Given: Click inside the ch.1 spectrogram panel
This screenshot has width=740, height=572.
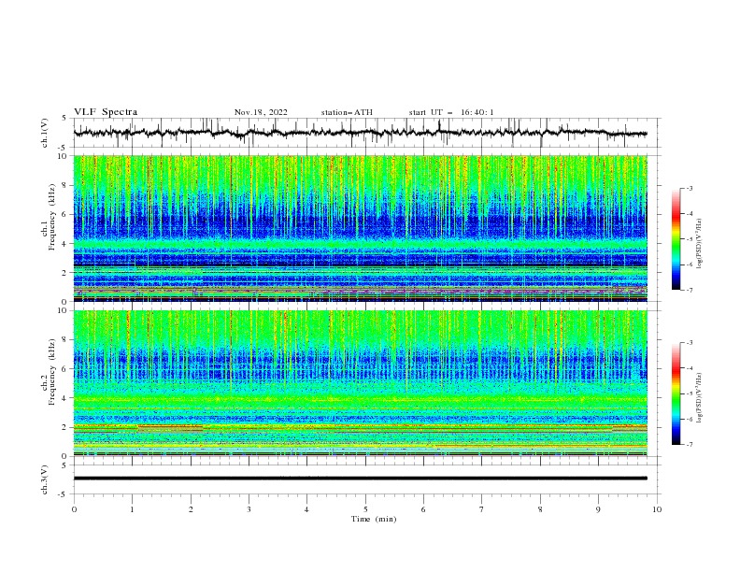Looking at the screenshot, I should click(x=360, y=228).
